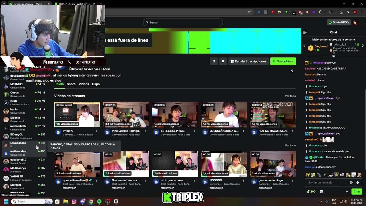Click Regala Suscripciones button
The height and width of the screenshot is (206, 366).
point(248,61)
